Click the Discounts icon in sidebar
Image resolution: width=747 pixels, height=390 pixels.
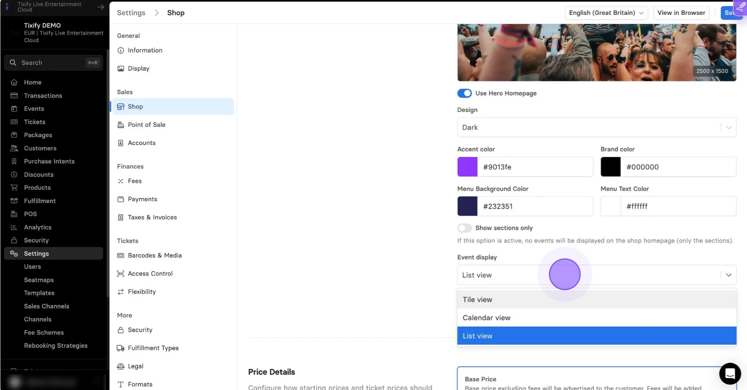coord(14,175)
